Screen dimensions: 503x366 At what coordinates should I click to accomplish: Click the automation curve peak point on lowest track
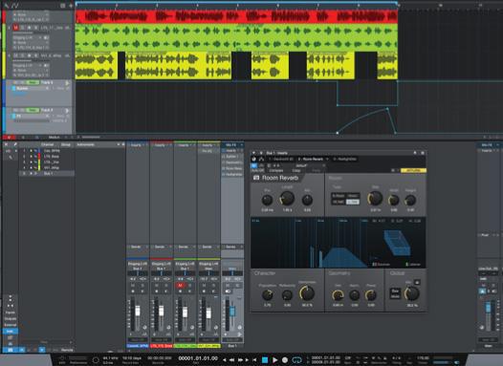[x=387, y=109]
